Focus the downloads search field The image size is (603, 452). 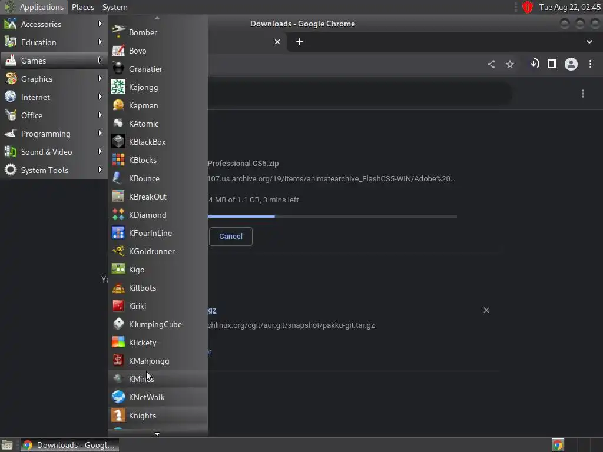360,94
